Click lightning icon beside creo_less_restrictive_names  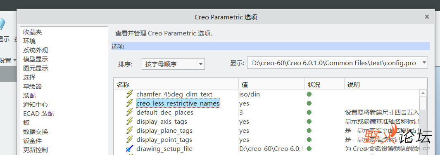click(129, 103)
